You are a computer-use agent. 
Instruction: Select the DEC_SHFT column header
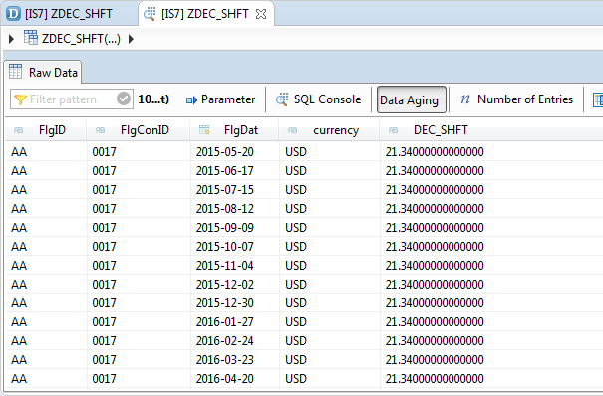click(441, 130)
